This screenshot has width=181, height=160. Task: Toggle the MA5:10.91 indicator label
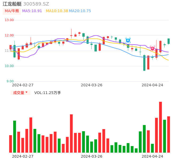coord(32,11)
